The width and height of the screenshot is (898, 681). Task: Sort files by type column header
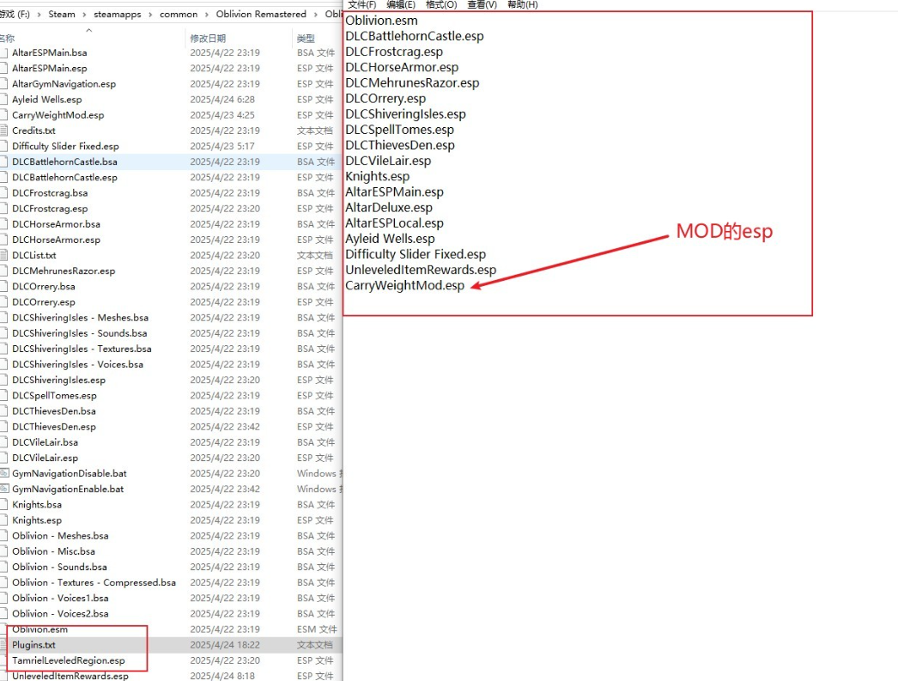(306, 39)
